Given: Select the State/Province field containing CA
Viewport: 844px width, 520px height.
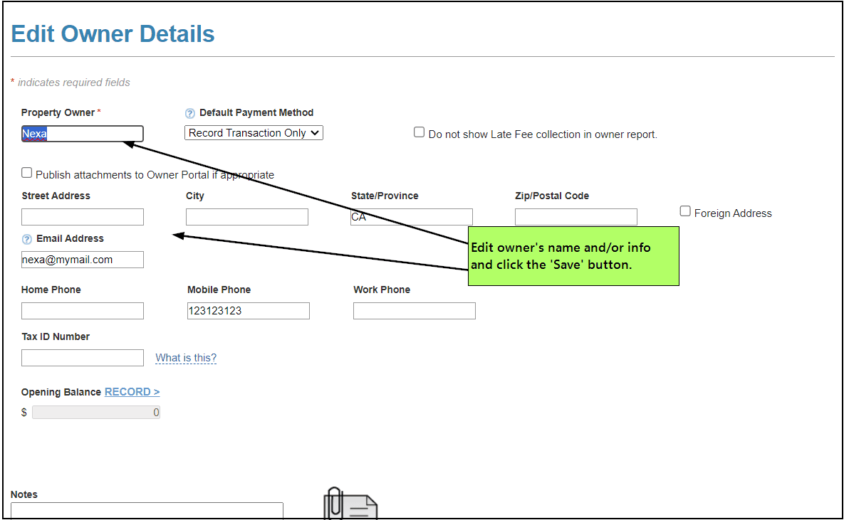Looking at the screenshot, I should click(x=412, y=217).
